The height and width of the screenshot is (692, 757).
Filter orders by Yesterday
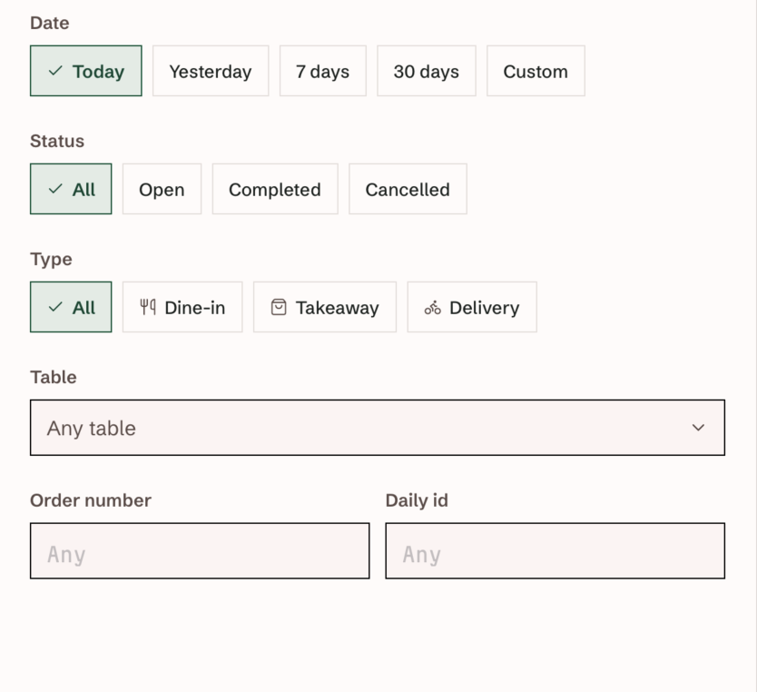[x=211, y=71]
